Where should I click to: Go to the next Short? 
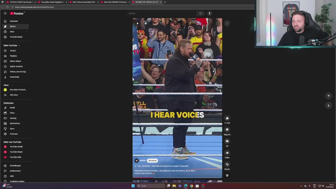tap(328, 105)
